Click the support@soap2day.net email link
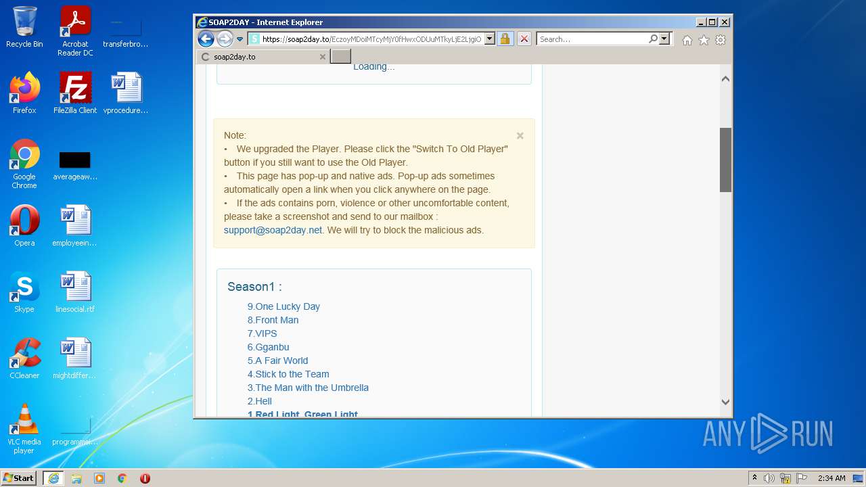 [273, 230]
